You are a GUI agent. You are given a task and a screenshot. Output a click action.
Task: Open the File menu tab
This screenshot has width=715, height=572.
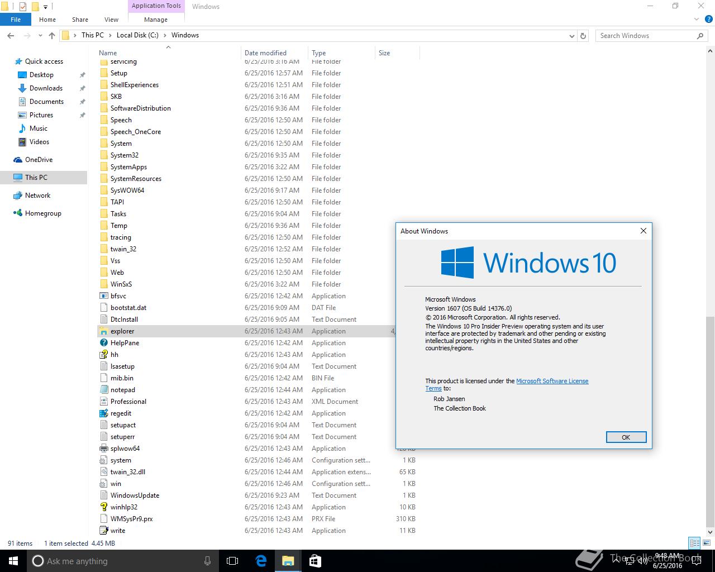coord(16,20)
